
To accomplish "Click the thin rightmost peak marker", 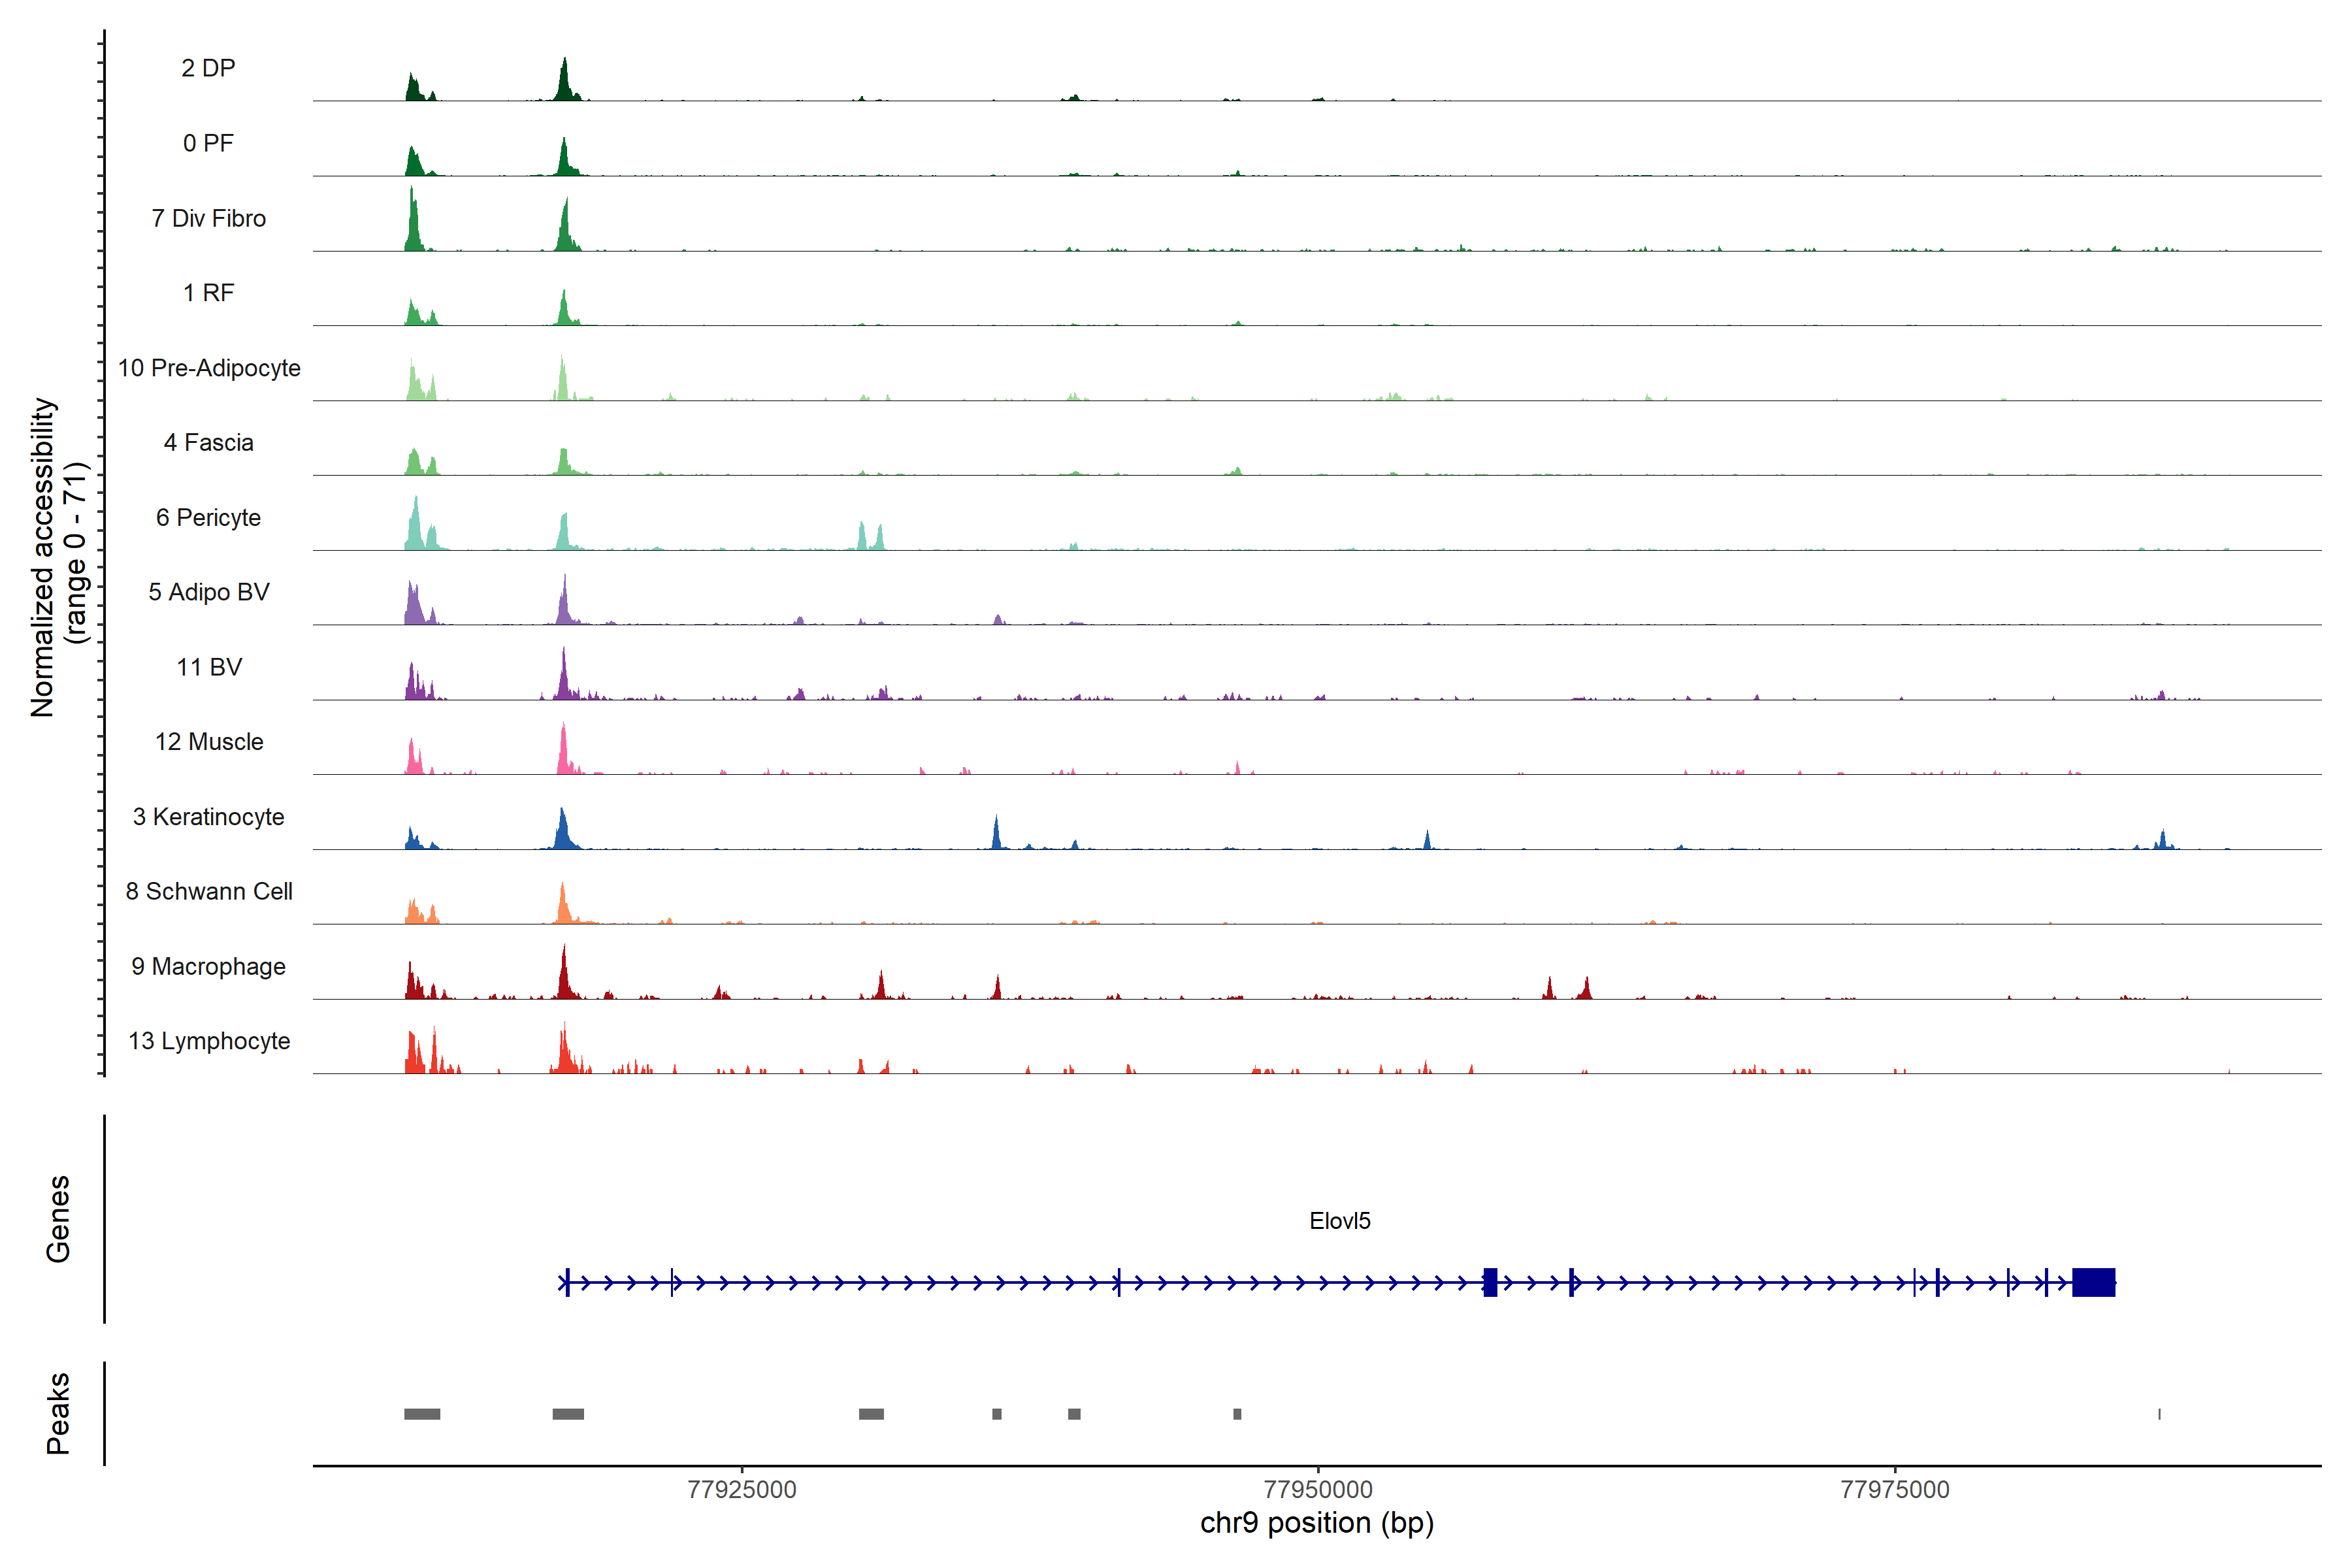I will (x=2159, y=1414).
